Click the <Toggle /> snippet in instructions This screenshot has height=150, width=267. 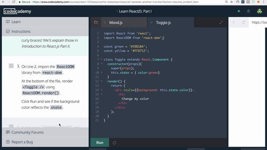click(x=33, y=87)
